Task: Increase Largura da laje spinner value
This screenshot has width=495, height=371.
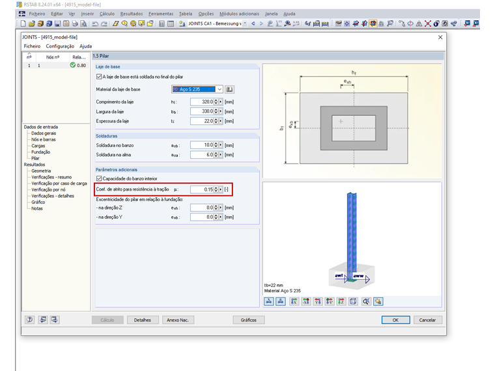Action: (216, 110)
